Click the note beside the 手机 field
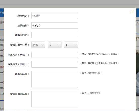 (x=100, y=54)
